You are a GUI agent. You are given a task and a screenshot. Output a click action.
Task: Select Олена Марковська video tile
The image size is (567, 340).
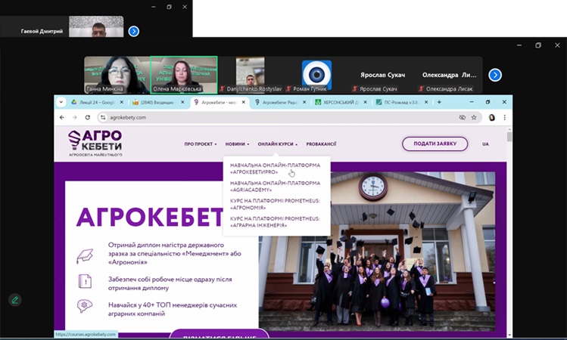[x=184, y=75]
